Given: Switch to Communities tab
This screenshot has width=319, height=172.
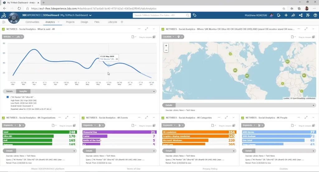Looking at the screenshot, I should 32,22.
